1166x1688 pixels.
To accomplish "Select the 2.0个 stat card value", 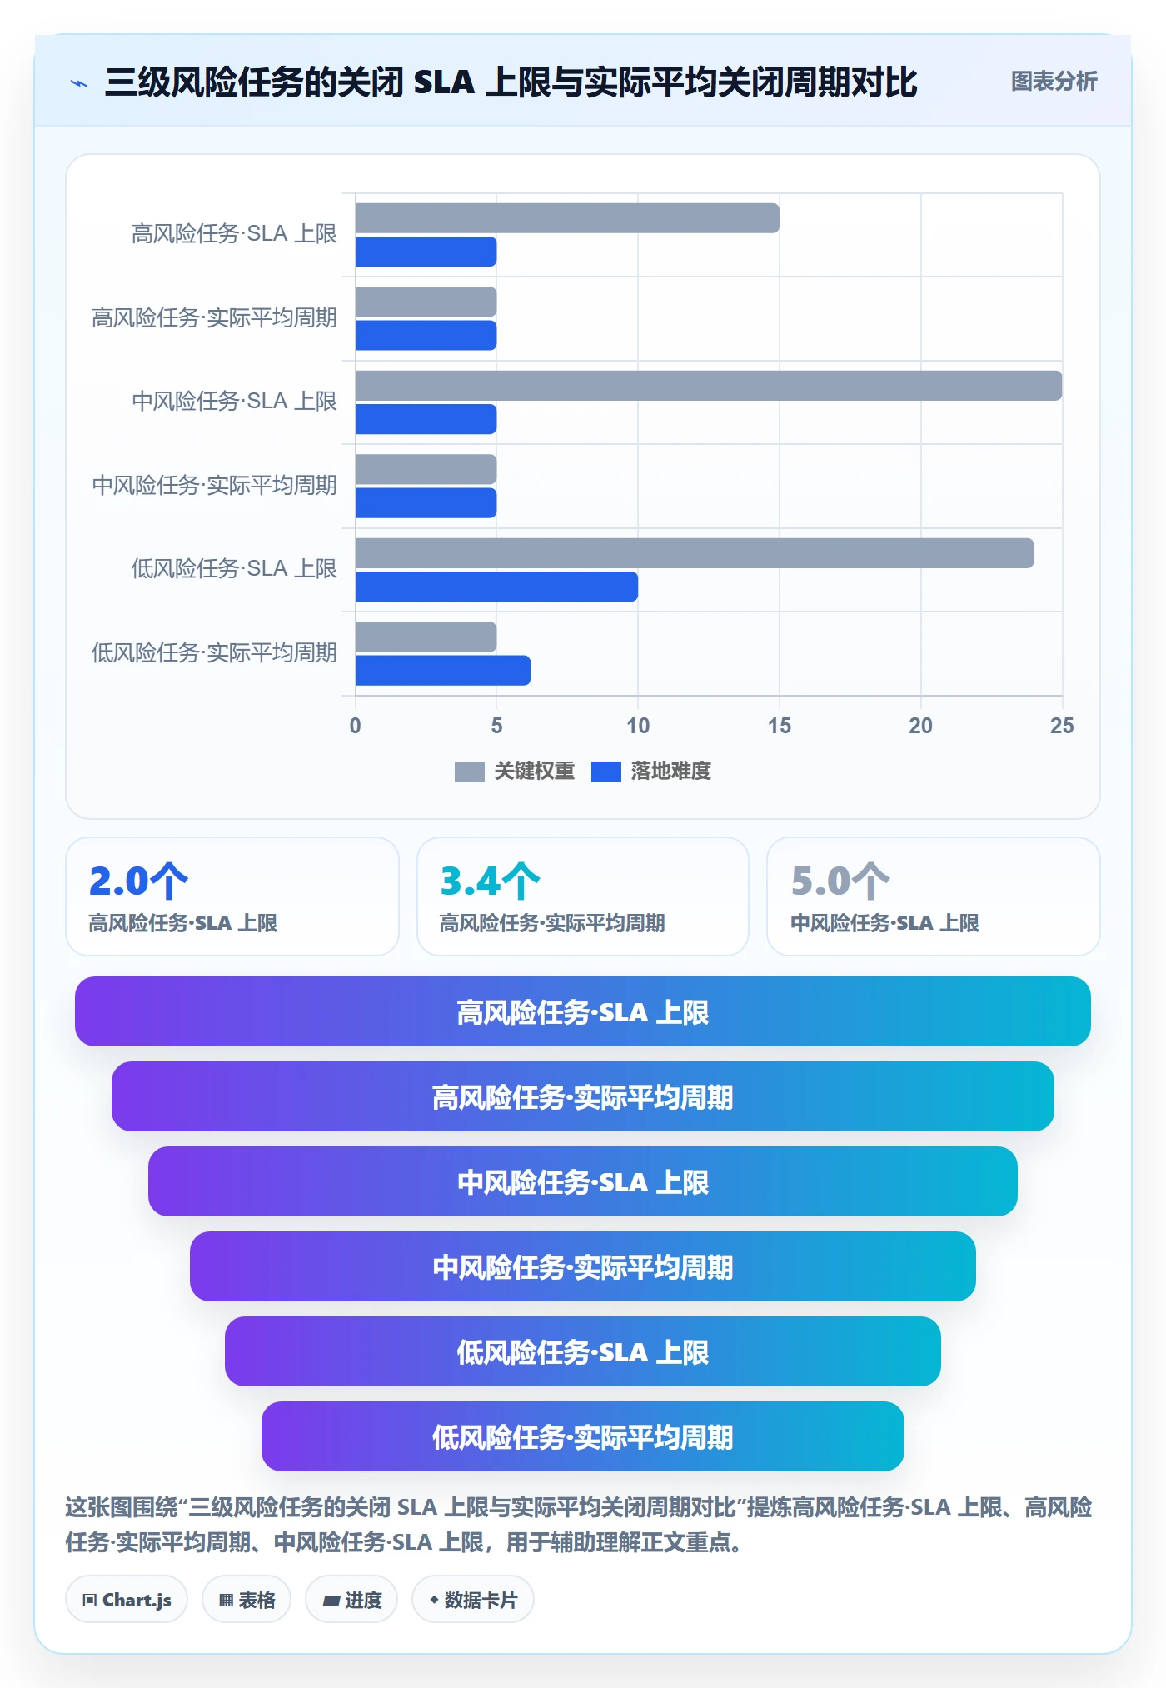I will pyautogui.click(x=139, y=881).
